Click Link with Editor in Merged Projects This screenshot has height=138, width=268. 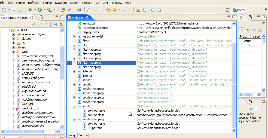point(61,24)
